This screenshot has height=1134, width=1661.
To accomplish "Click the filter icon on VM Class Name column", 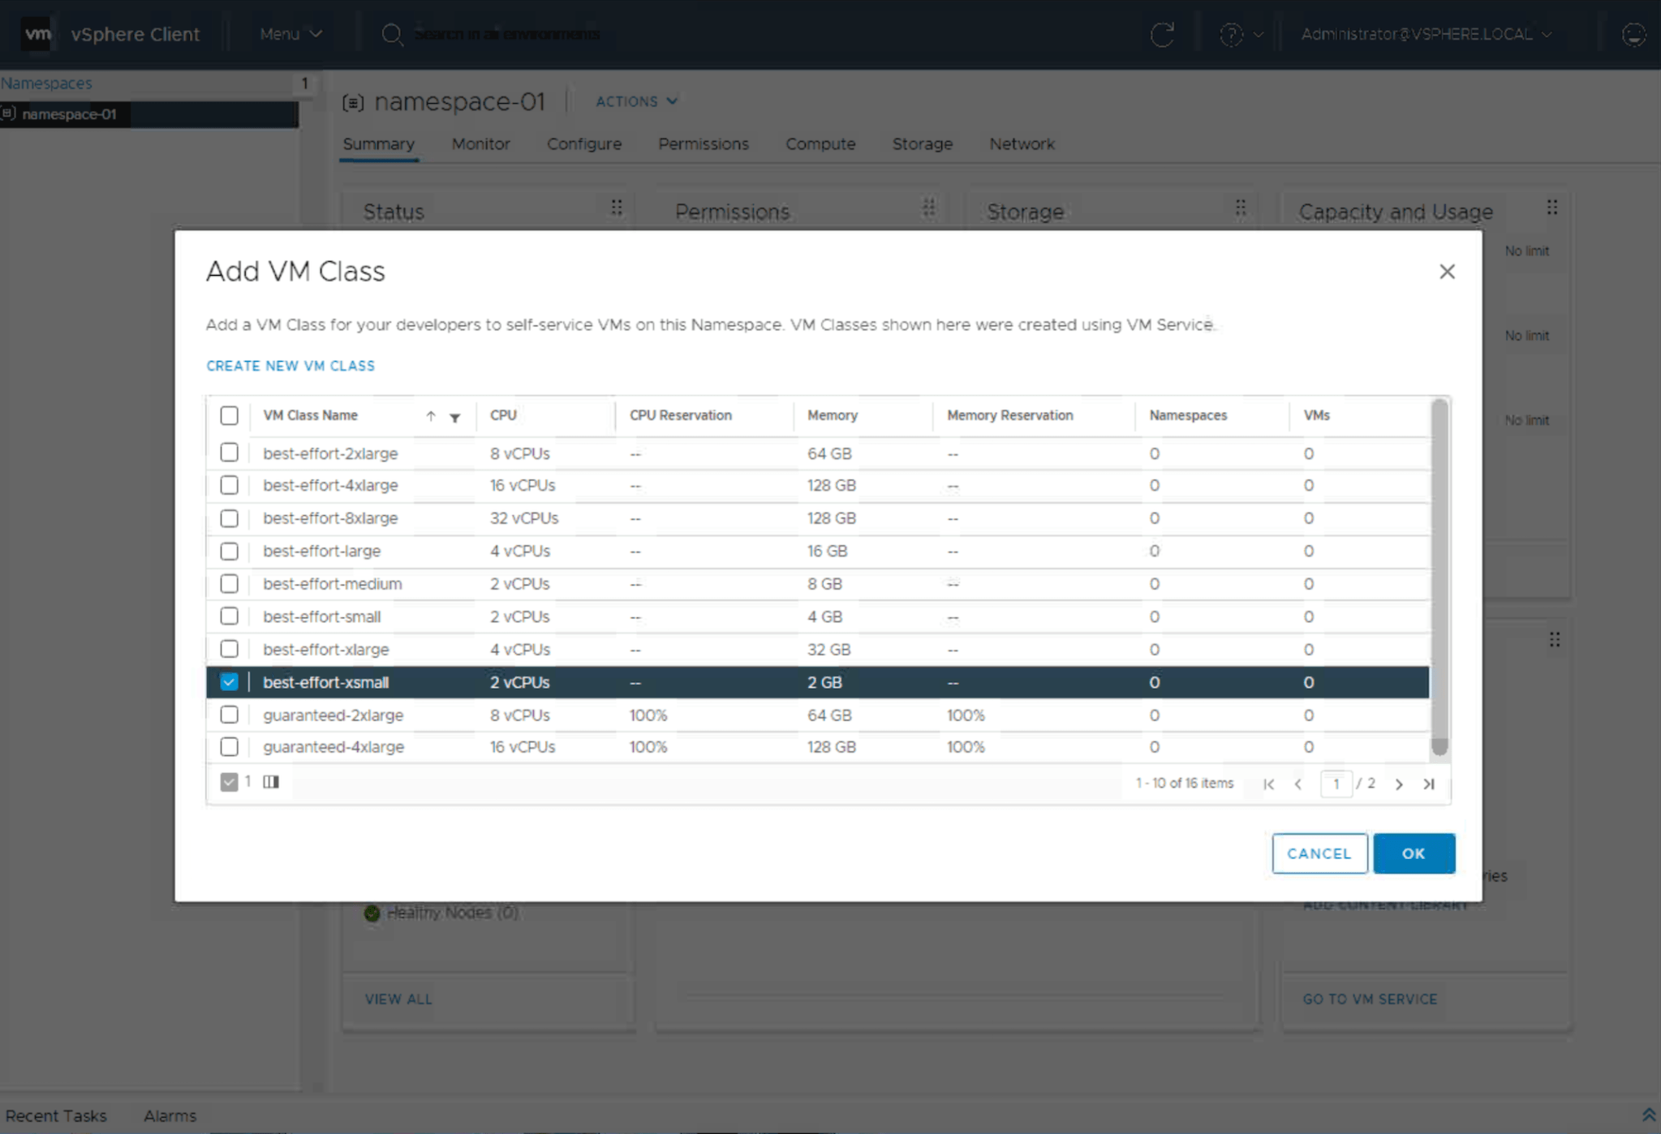I will click(x=455, y=418).
